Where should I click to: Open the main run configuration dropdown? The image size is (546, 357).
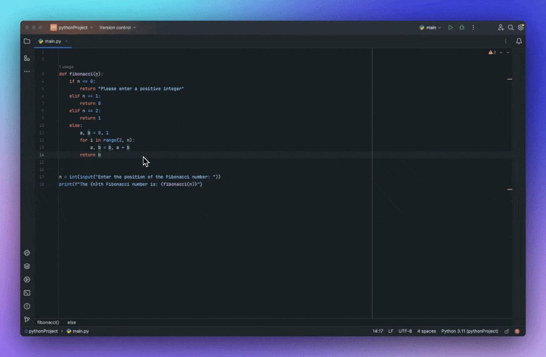pos(430,27)
